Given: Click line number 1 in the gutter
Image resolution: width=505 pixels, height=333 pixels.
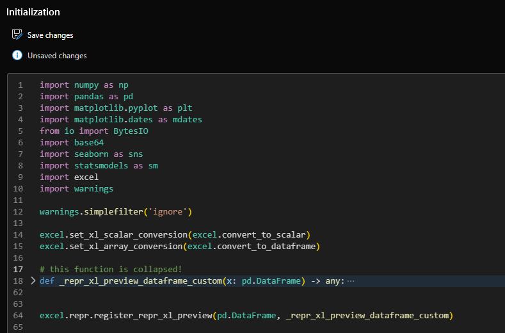Looking at the screenshot, I should click(20, 85).
